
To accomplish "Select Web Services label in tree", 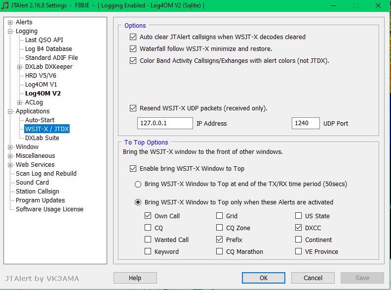I will pos(35,165).
